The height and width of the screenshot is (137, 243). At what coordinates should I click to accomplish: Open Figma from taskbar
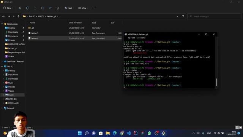142,133
